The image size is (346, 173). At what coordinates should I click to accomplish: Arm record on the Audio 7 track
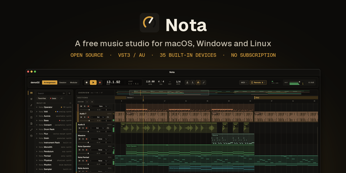(x=88, y=117)
